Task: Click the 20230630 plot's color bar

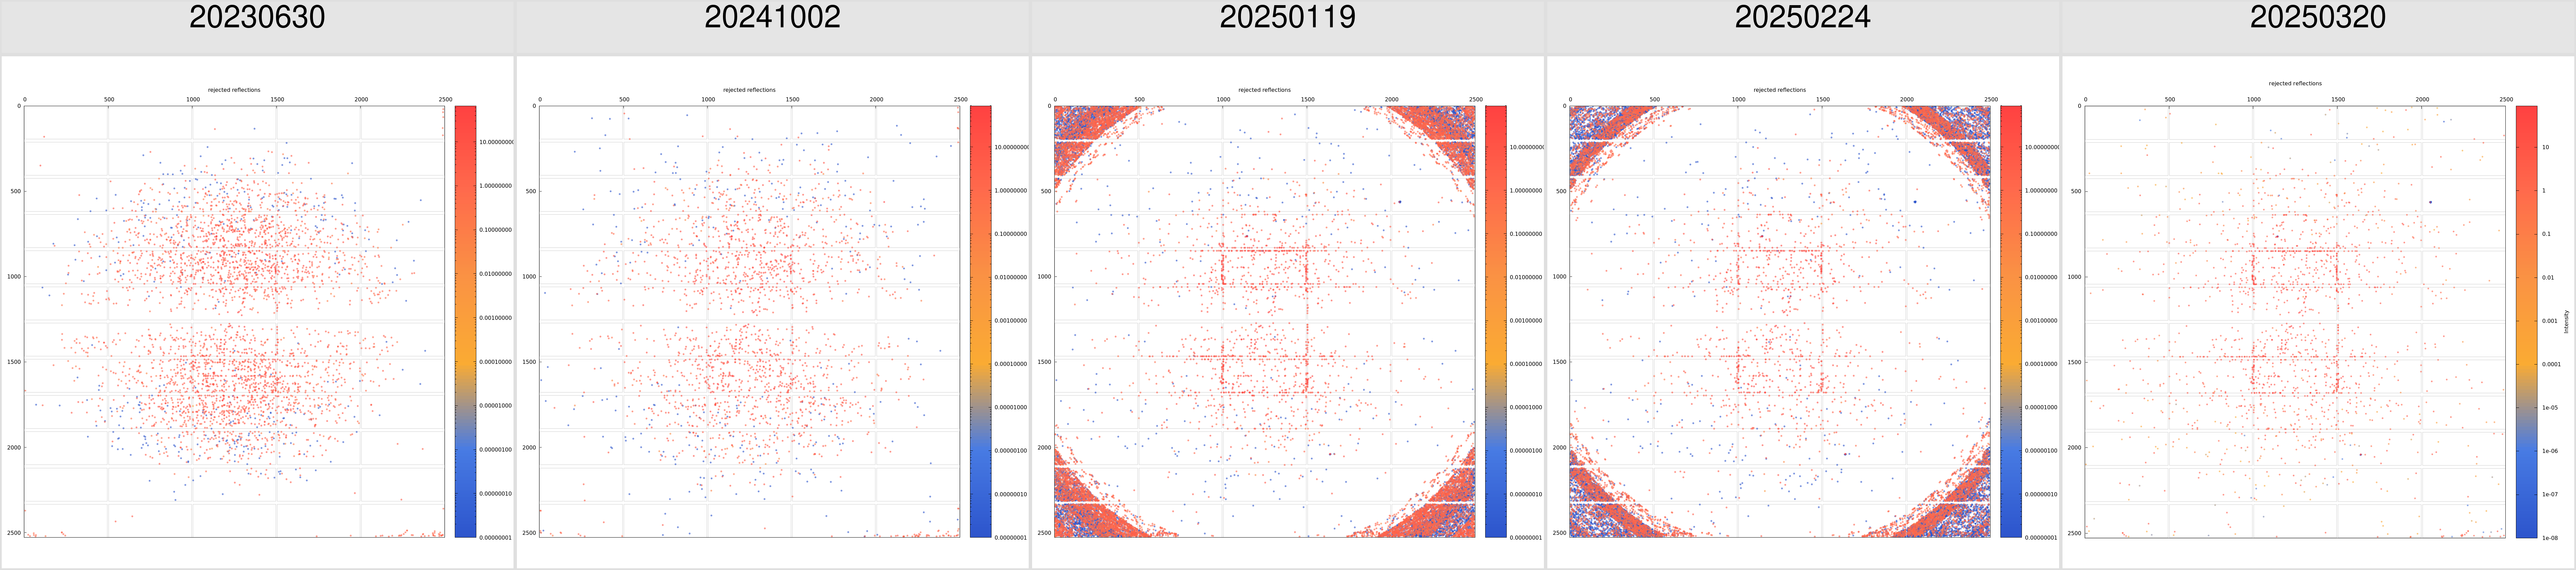Action: (465, 321)
